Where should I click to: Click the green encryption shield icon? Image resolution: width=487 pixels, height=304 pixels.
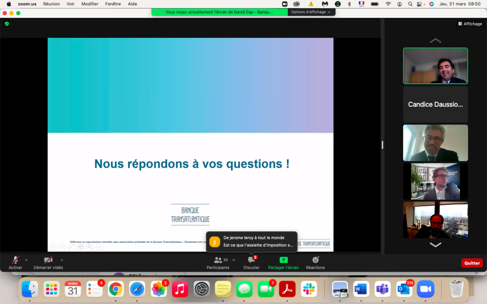click(x=7, y=24)
